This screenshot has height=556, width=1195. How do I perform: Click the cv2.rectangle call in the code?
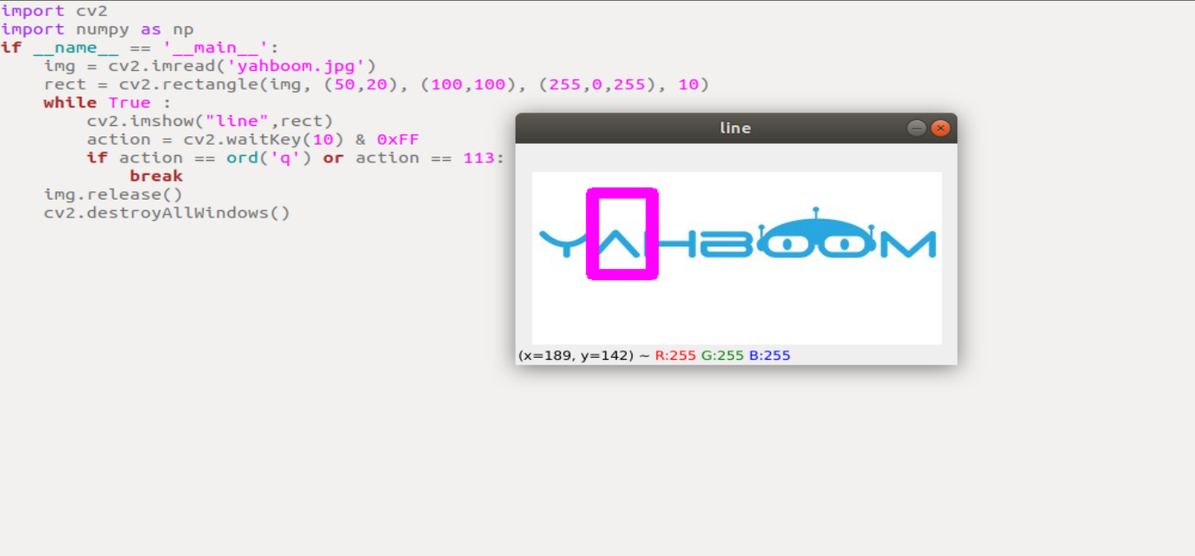tap(413, 85)
